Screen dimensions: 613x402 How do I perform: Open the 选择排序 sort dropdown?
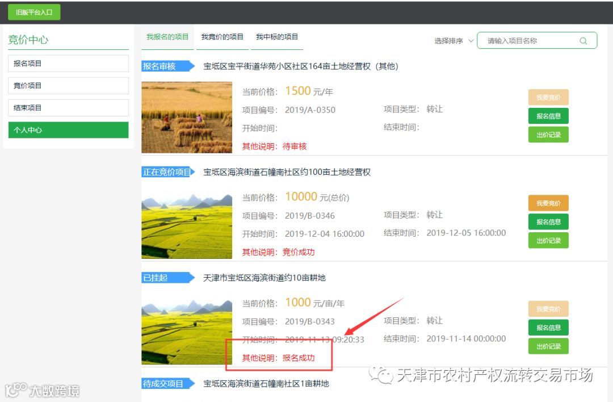[x=454, y=41]
